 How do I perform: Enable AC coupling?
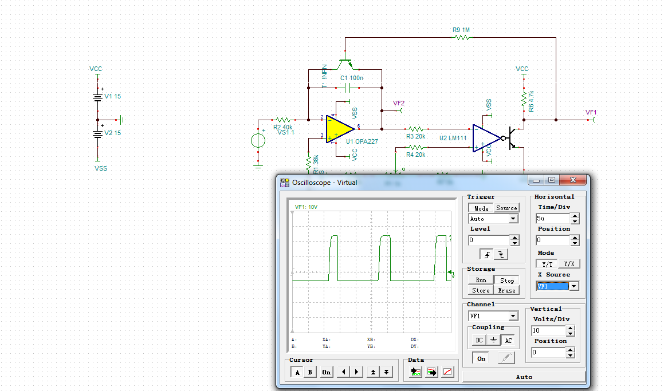(508, 340)
